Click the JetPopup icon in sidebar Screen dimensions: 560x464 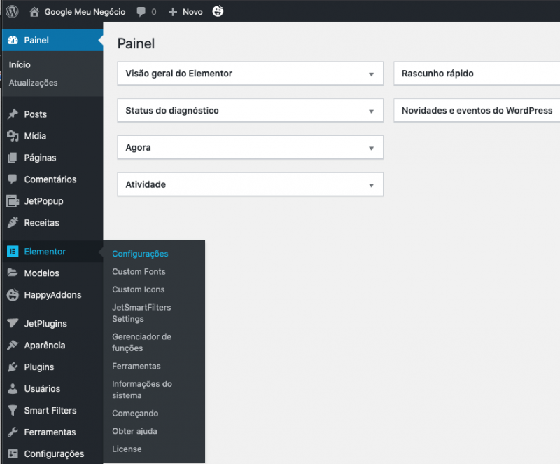click(13, 201)
